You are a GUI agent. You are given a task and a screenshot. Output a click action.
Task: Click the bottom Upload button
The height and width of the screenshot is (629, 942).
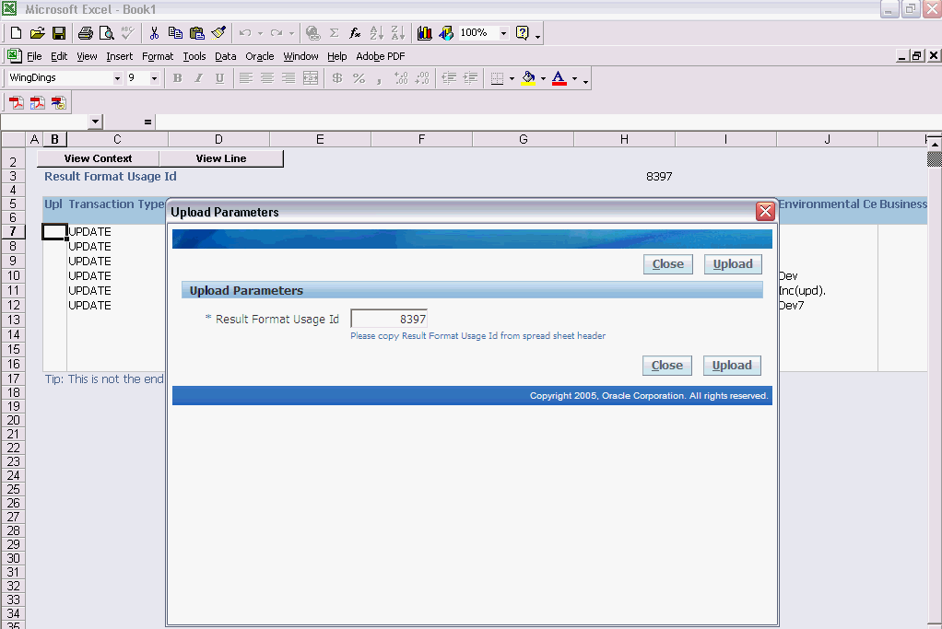coord(732,366)
